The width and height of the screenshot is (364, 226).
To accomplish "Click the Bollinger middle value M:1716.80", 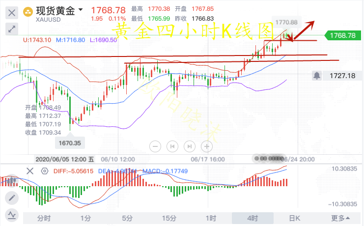I will 71,40.
